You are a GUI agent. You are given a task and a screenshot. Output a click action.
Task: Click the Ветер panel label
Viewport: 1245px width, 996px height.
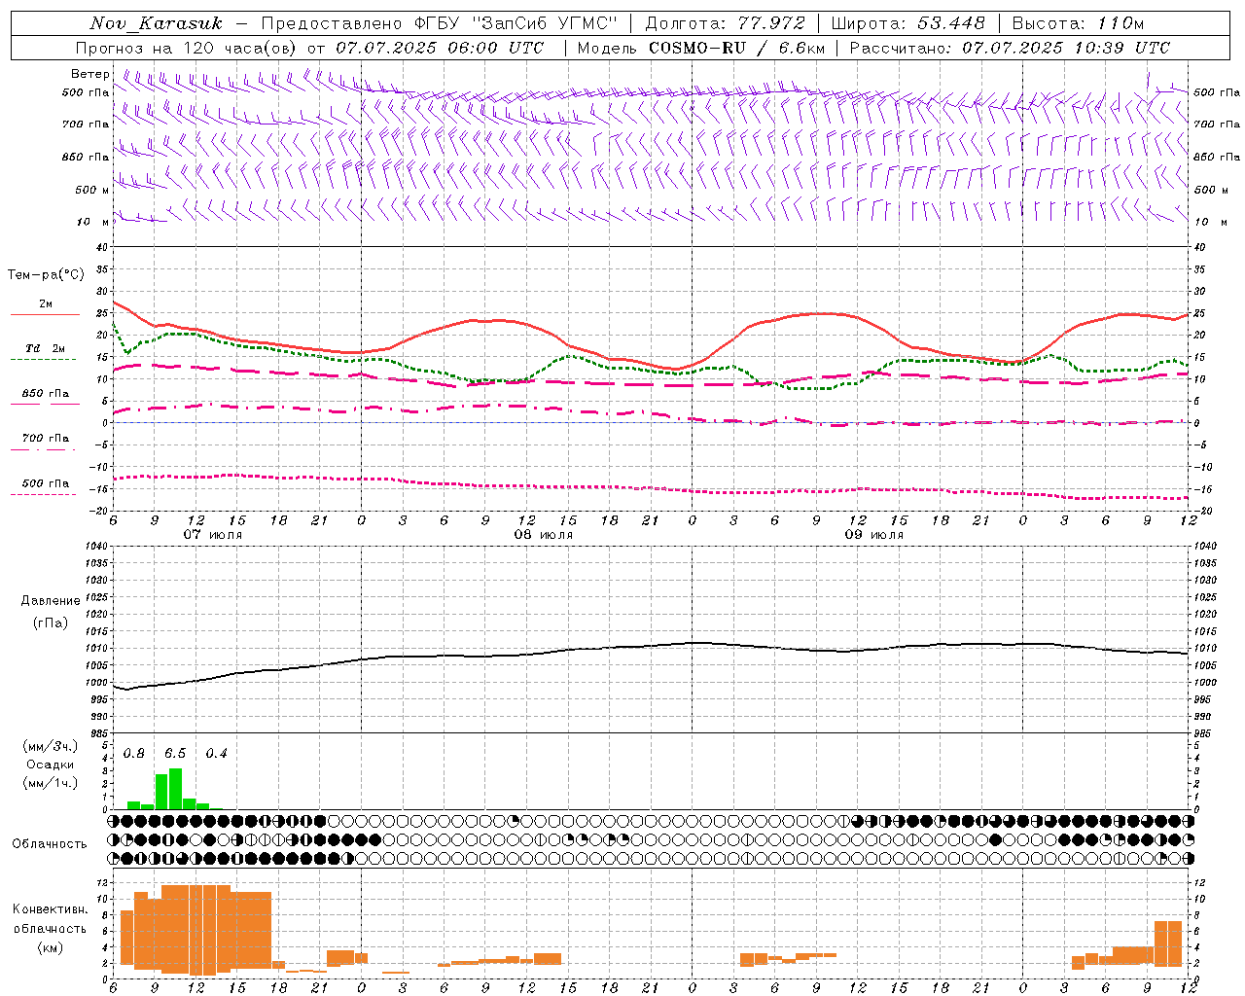[x=90, y=74]
